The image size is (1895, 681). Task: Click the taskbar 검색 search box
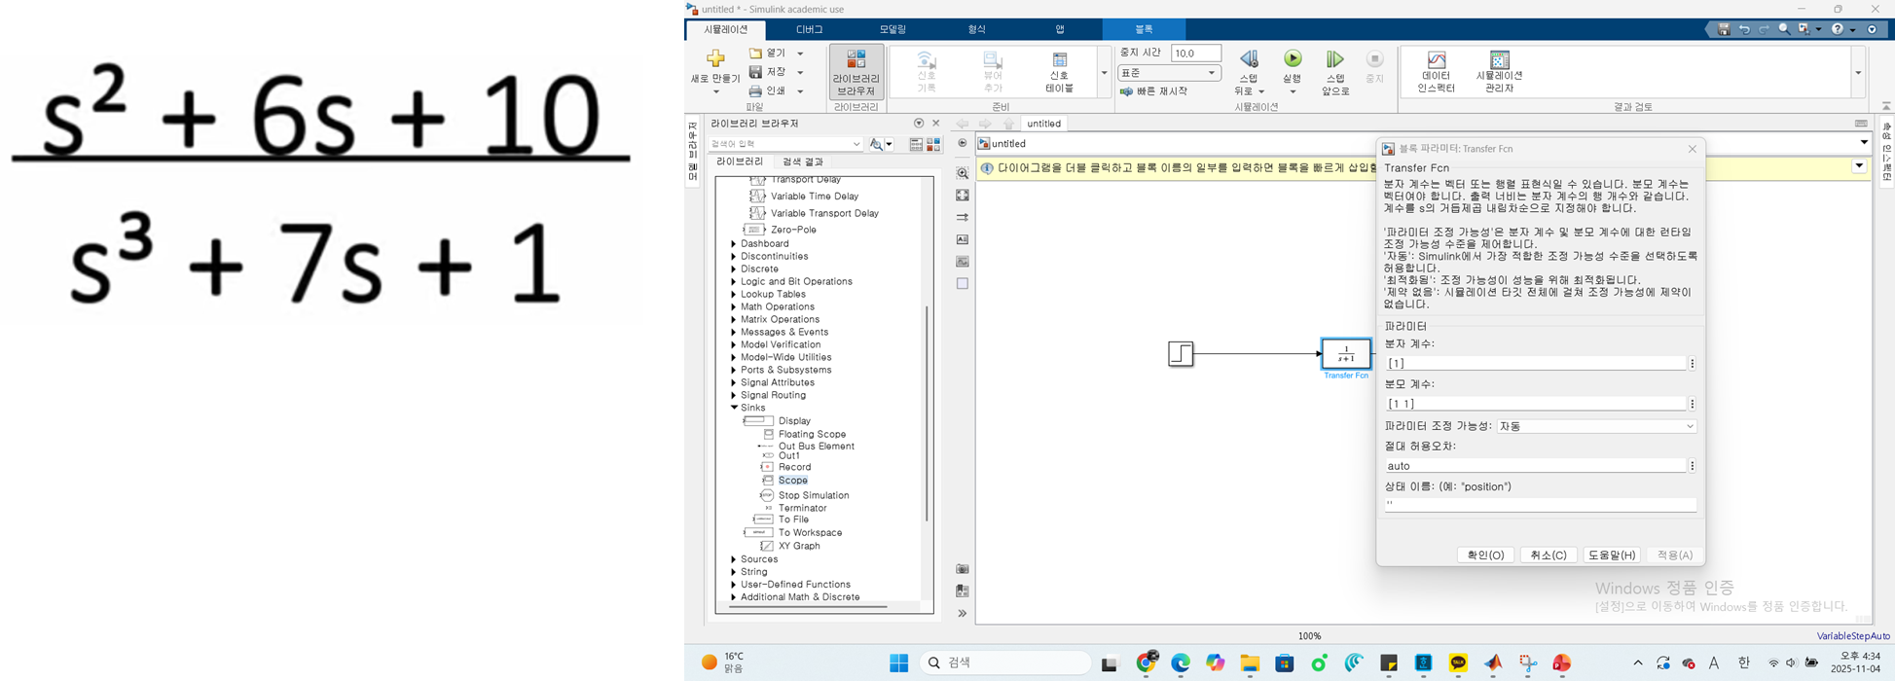1004,663
